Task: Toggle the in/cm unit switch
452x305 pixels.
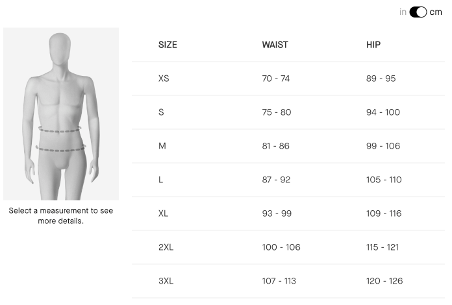Action: (x=418, y=12)
